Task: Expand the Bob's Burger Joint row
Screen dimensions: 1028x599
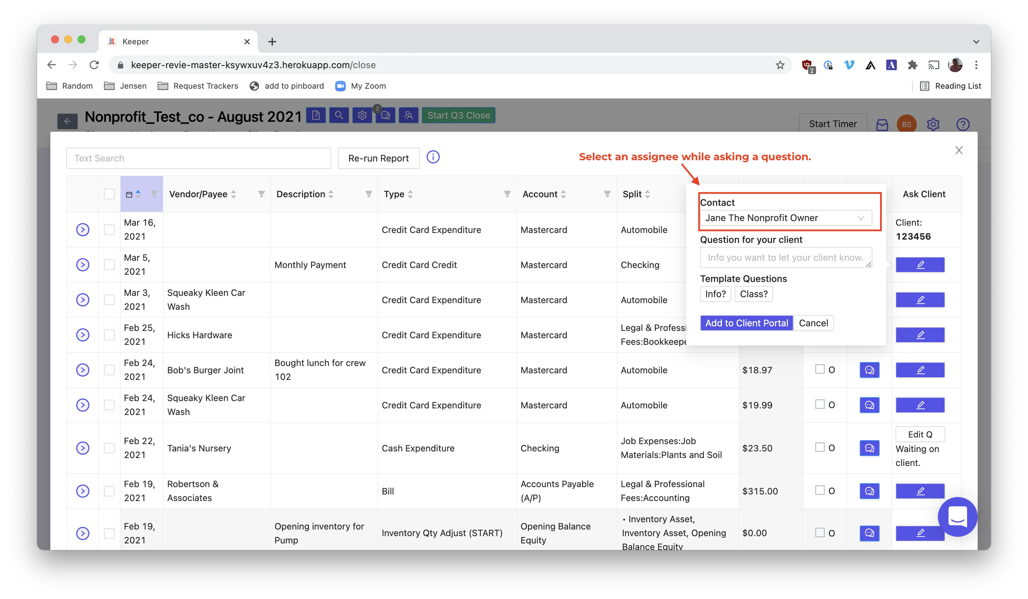Action: [x=83, y=370]
